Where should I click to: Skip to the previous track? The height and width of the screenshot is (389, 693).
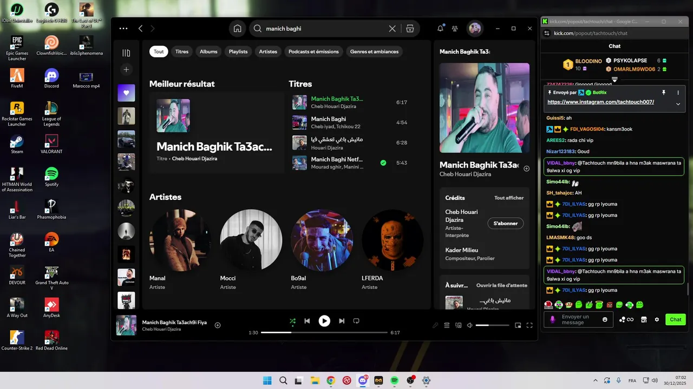point(307,321)
